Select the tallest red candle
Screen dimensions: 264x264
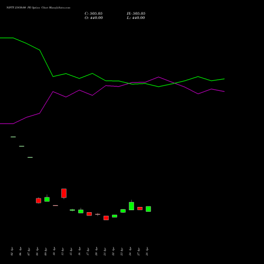point(64,193)
